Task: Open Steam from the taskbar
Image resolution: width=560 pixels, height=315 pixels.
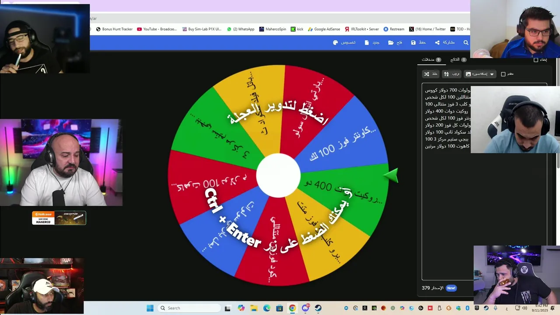Action: click(x=318, y=308)
